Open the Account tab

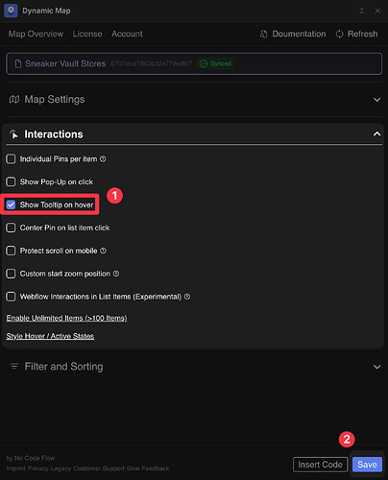point(127,34)
